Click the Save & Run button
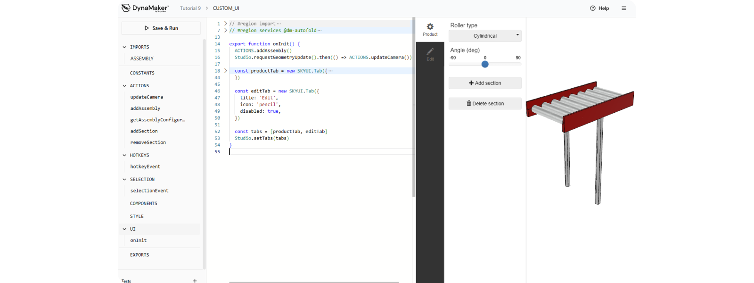 (161, 28)
